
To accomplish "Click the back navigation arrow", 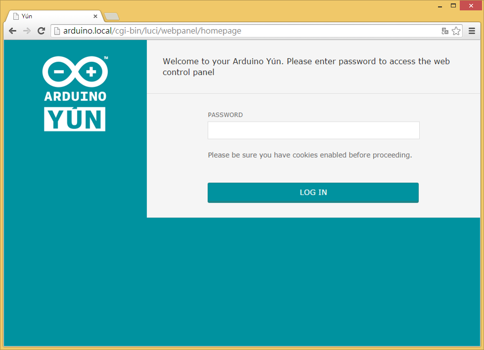I will (12, 31).
